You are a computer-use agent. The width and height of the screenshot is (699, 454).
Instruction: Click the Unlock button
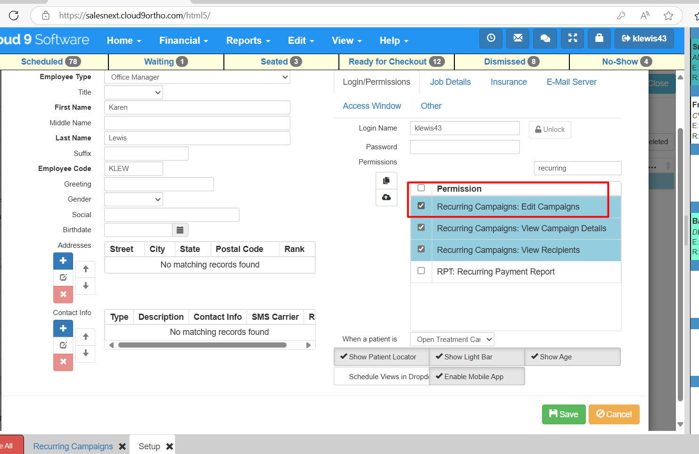(550, 130)
